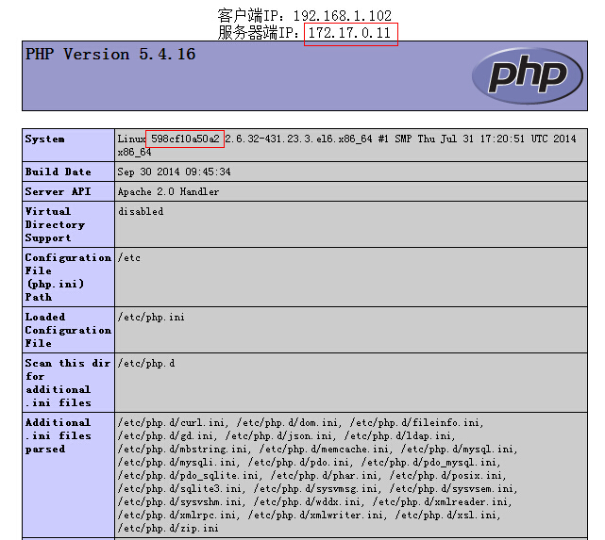
Task: Click /etc/php.d/mbstring.ini entry
Action: [182, 450]
